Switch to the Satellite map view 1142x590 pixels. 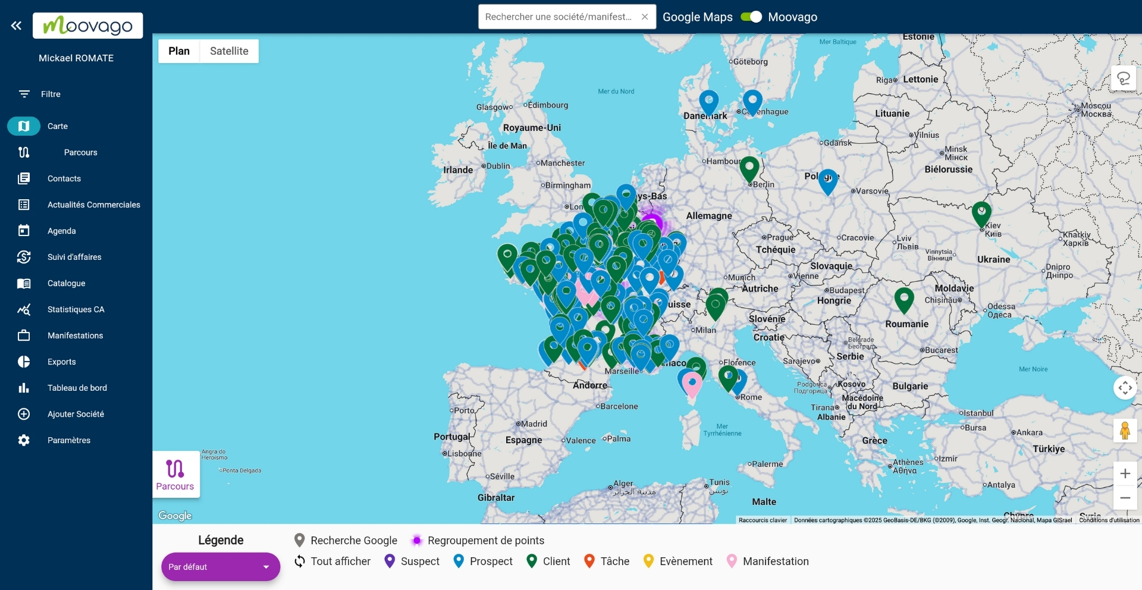pyautogui.click(x=229, y=51)
